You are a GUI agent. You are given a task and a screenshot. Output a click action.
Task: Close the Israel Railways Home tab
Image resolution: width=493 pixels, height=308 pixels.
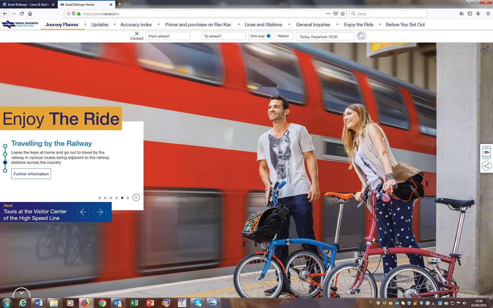[111, 5]
